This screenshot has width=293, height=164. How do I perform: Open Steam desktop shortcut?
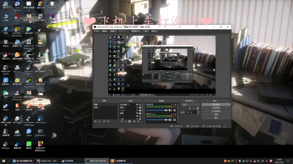[x=5, y=107]
